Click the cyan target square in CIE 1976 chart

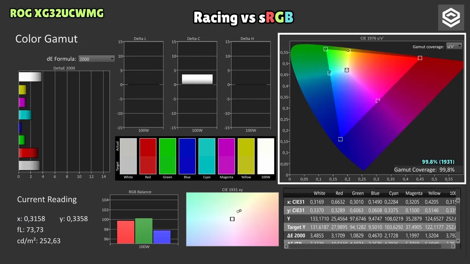330,73
